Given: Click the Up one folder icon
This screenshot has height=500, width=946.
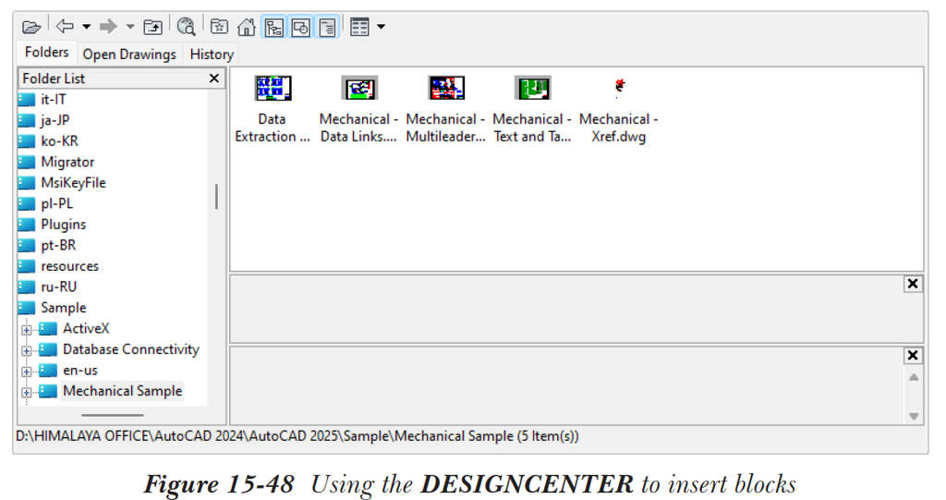Looking at the screenshot, I should pyautogui.click(x=152, y=27).
